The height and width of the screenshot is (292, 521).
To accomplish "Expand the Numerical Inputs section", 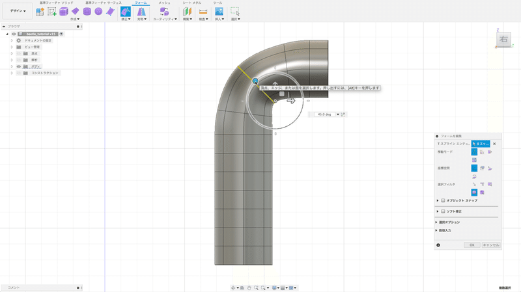I will 436,230.
